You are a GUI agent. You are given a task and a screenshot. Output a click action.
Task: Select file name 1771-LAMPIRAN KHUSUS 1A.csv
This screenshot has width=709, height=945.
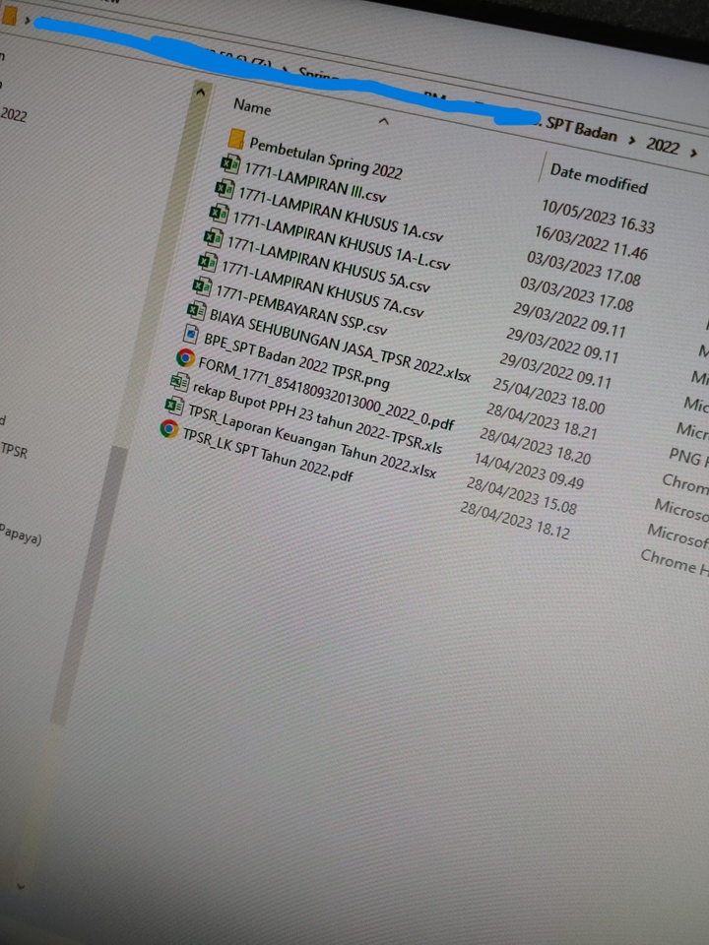pos(341,214)
